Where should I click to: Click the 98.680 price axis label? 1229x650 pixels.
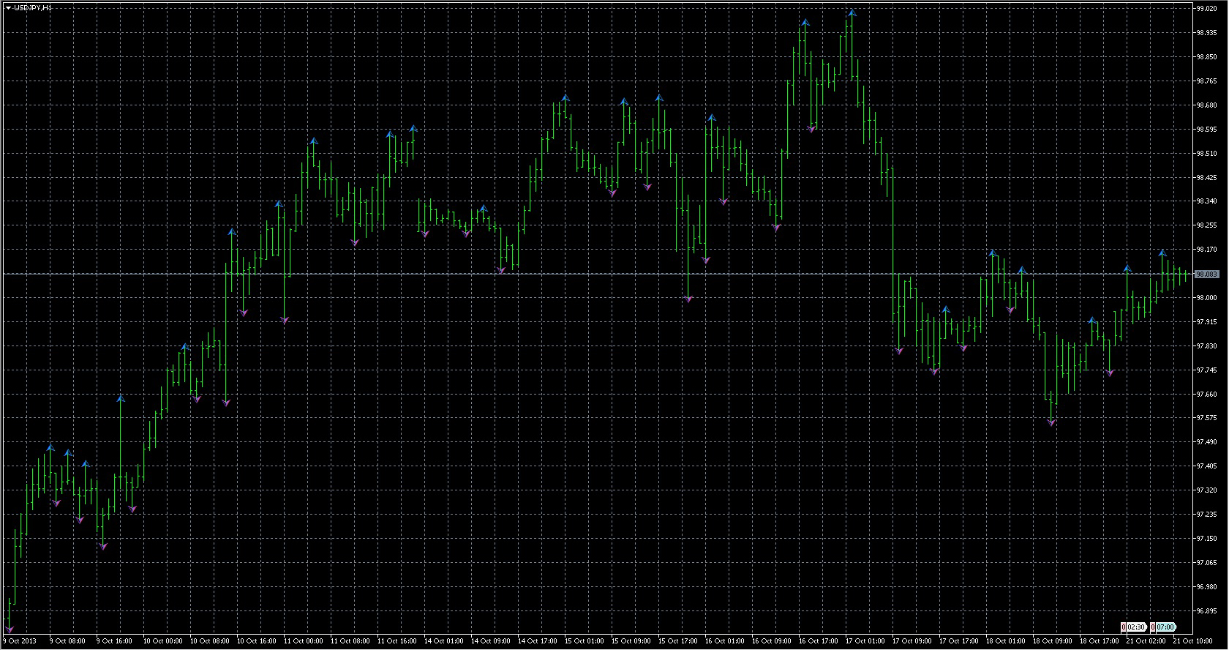tap(1206, 105)
